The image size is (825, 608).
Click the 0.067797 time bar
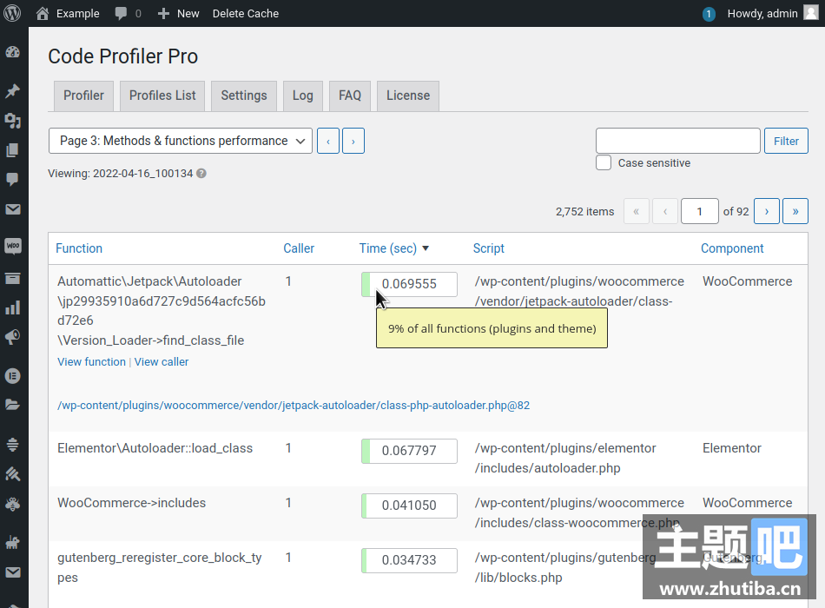(x=409, y=451)
